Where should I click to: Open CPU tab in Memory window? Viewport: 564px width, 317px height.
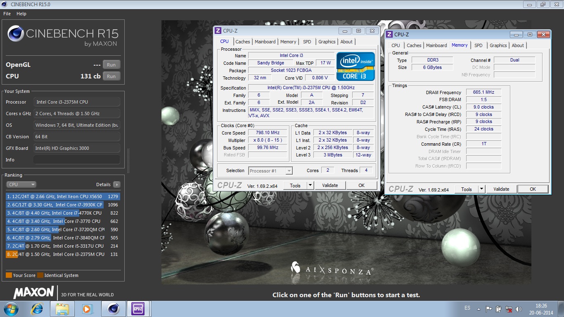click(x=396, y=45)
